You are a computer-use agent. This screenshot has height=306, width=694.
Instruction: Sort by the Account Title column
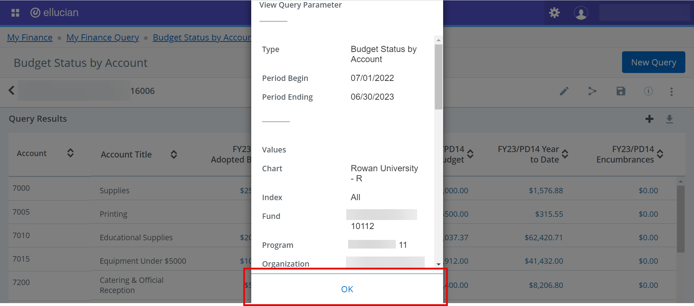(x=174, y=155)
